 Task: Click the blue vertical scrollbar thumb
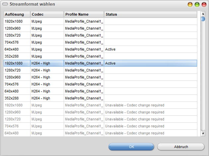(x=203, y=19)
